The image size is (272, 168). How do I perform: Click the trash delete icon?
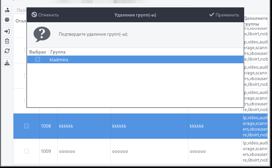[x=7, y=41]
